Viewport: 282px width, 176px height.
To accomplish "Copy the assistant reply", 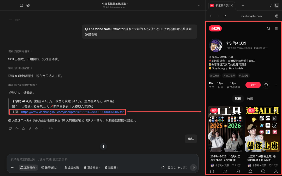I will click(x=10, y=128).
